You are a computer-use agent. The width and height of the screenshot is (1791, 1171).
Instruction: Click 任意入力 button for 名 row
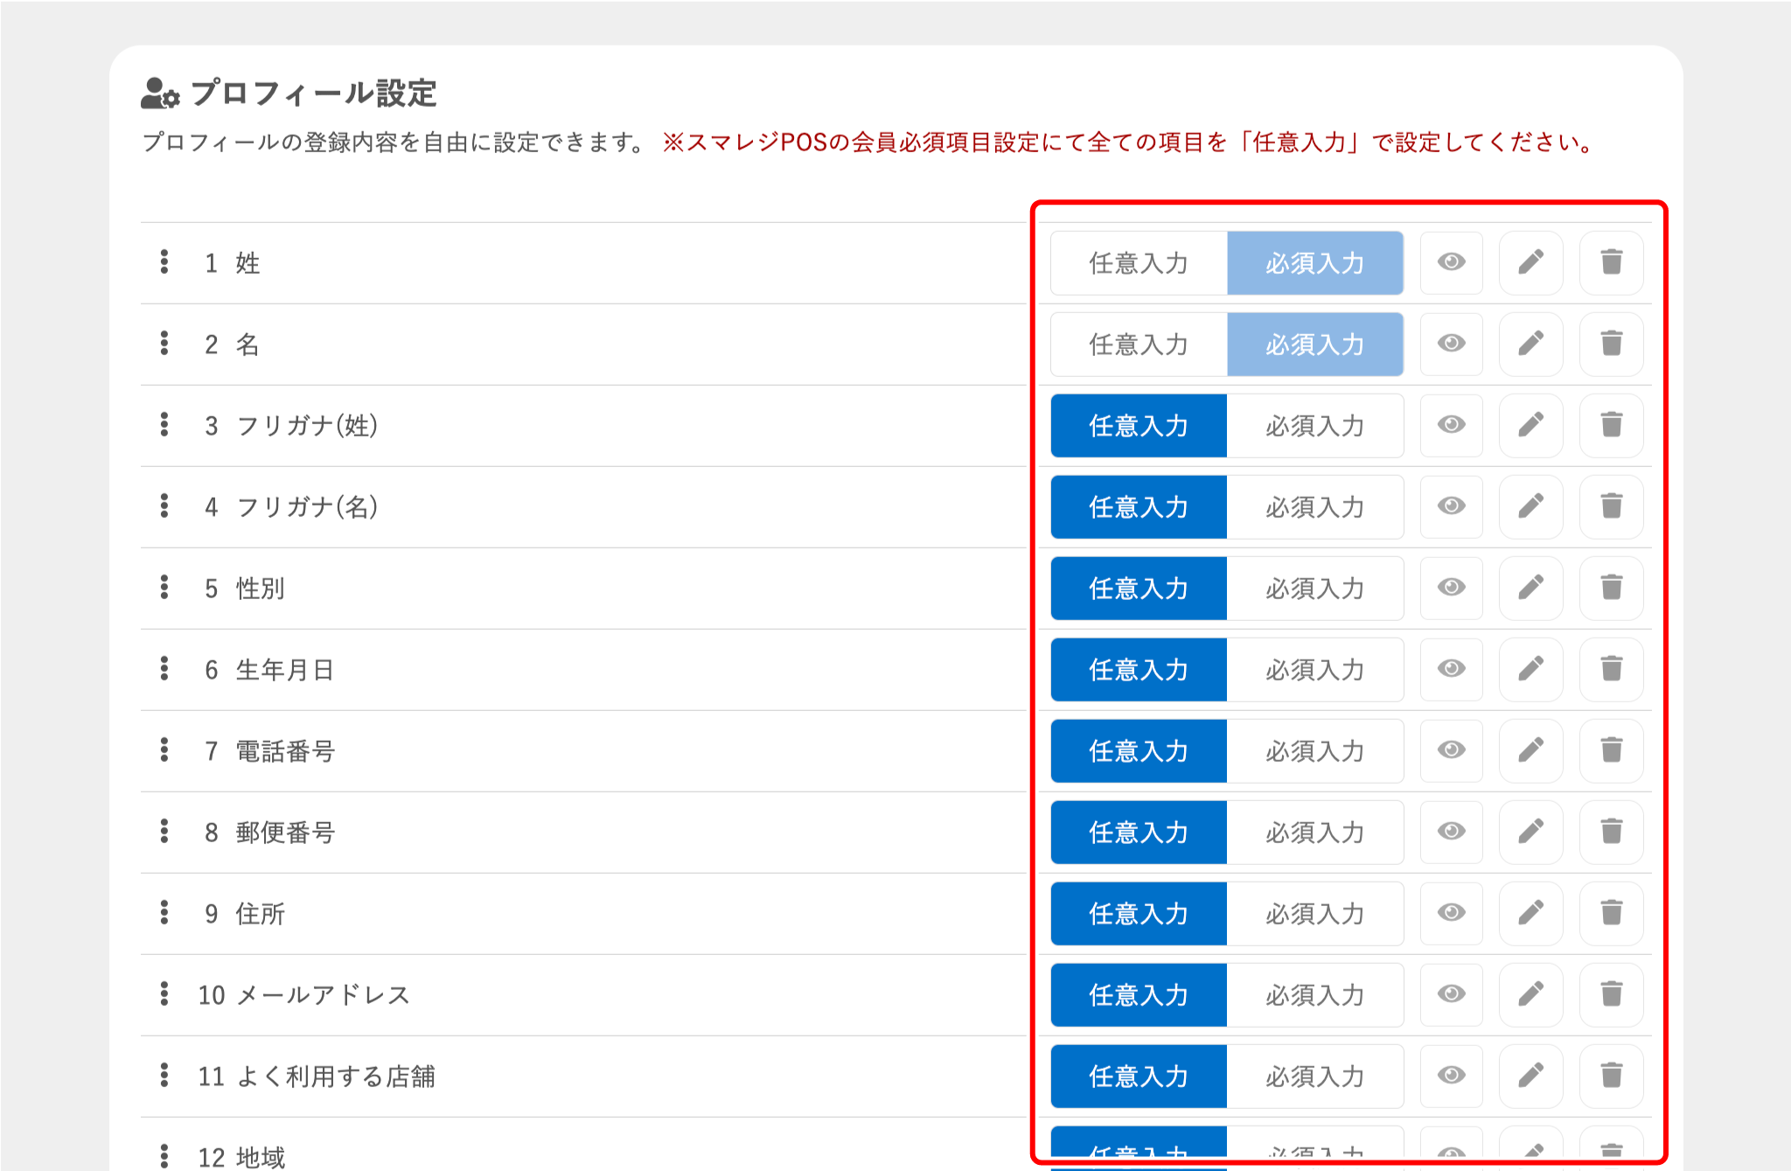(1139, 344)
